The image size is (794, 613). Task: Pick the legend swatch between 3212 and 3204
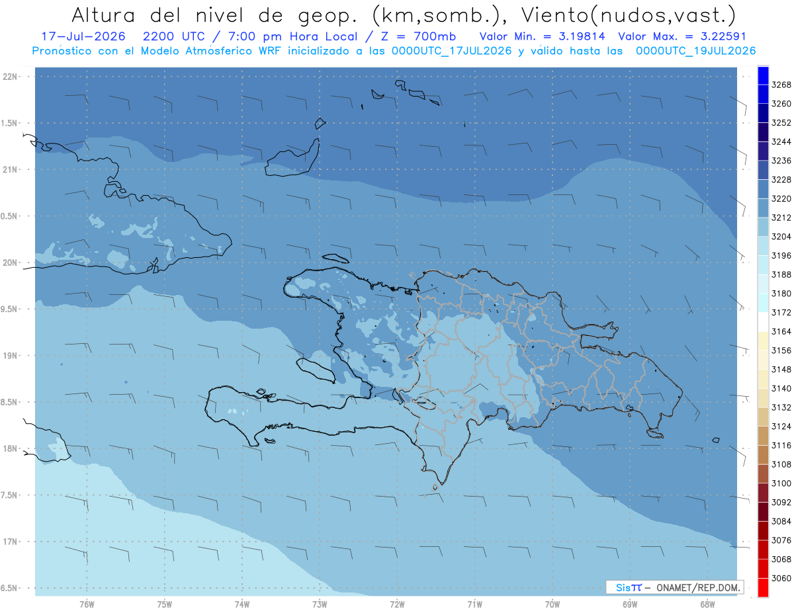tap(763, 227)
